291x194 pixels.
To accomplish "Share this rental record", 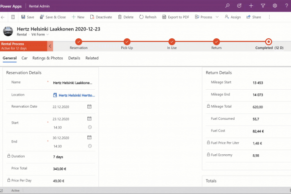I will (x=254, y=17).
